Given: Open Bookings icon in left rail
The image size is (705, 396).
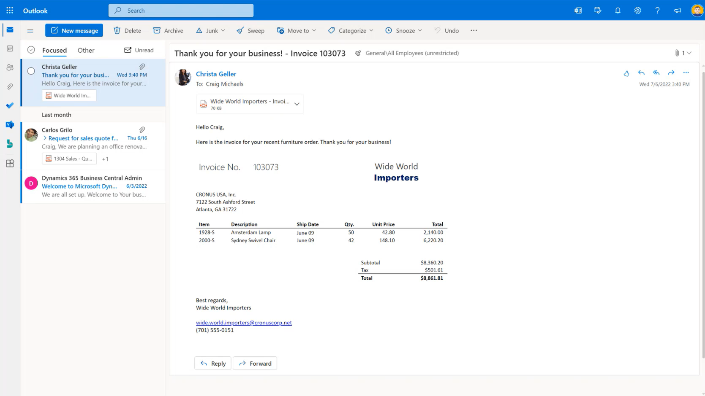Looking at the screenshot, I should pyautogui.click(x=10, y=144).
